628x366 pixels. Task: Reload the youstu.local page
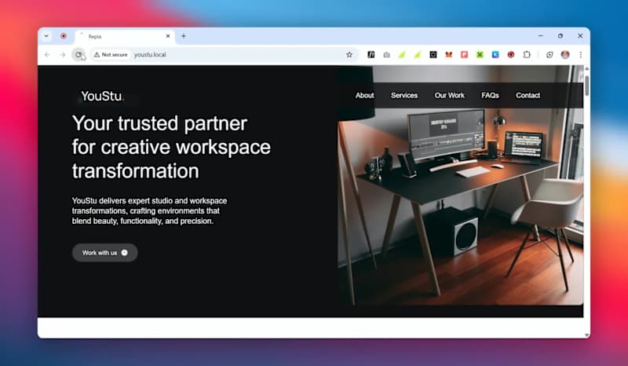[x=78, y=54]
